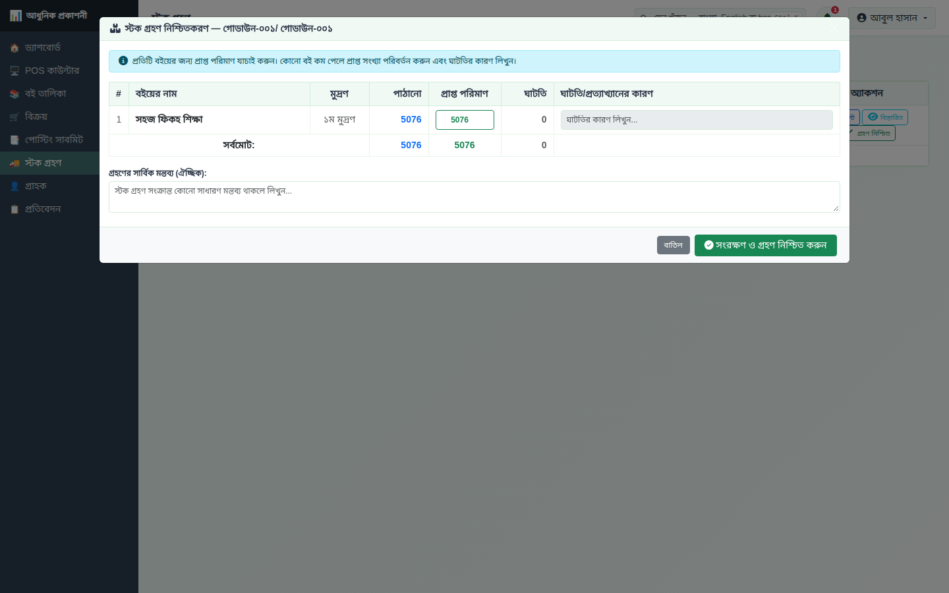The width and height of the screenshot is (949, 593).
Task: Click the ঘাটতির কারণ লিখুন reason field
Action: 697,120
